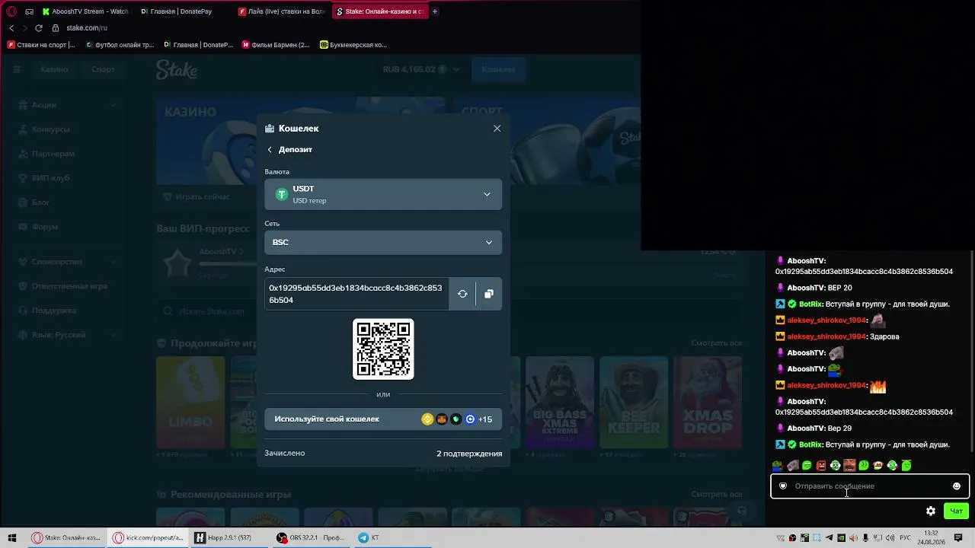The height and width of the screenshot is (548, 975).
Task: Open the Big Bass Xmas Extreme game
Action: click(x=559, y=402)
